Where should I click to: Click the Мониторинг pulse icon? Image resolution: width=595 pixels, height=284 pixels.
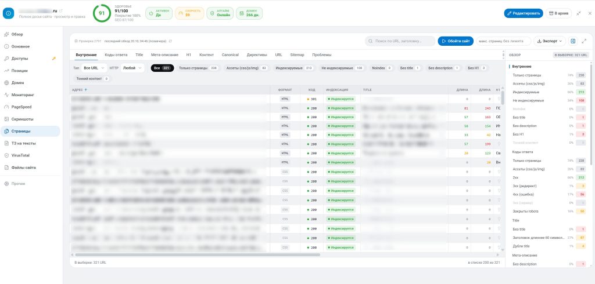6,95
